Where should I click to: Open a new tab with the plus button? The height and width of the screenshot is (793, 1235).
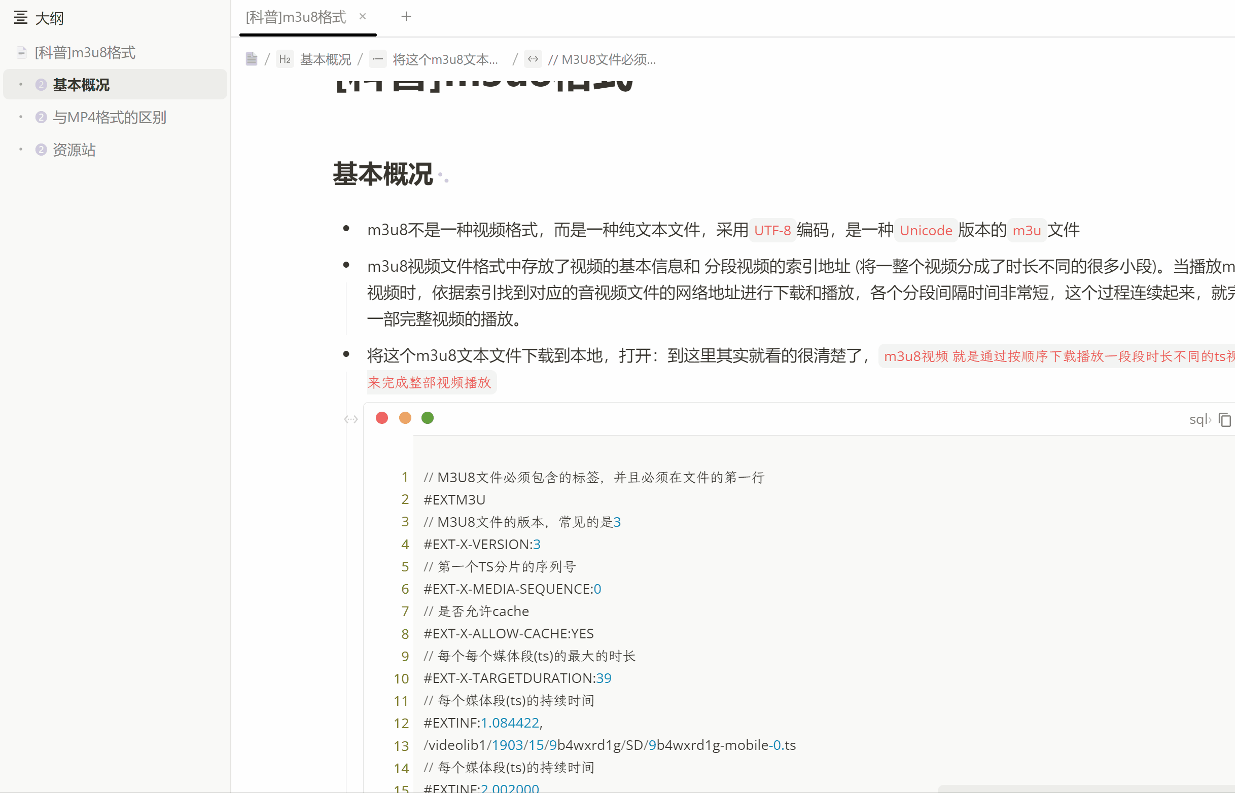[406, 16]
